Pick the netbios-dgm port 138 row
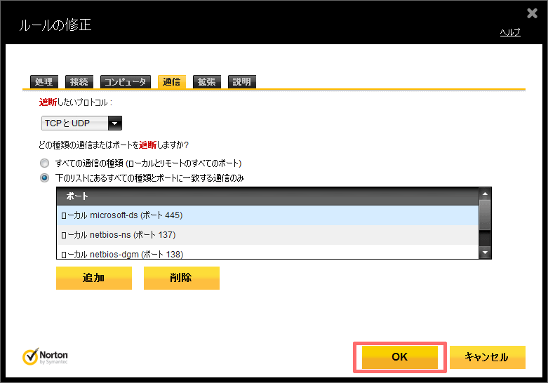The height and width of the screenshot is (383, 548). [267, 253]
